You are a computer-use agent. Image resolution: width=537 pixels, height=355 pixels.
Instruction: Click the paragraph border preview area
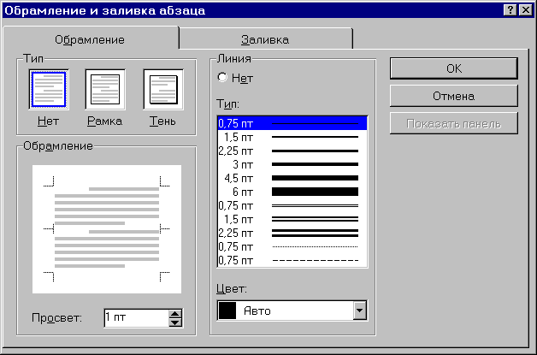click(107, 229)
